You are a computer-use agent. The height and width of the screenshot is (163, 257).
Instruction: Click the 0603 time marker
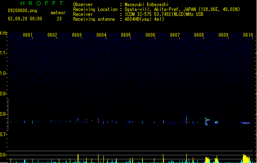click(x=77, y=35)
